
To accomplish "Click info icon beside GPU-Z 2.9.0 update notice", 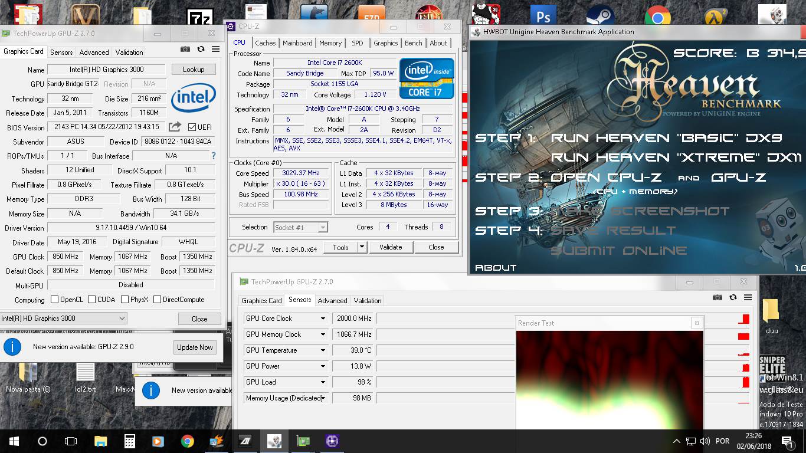I will [x=12, y=346].
